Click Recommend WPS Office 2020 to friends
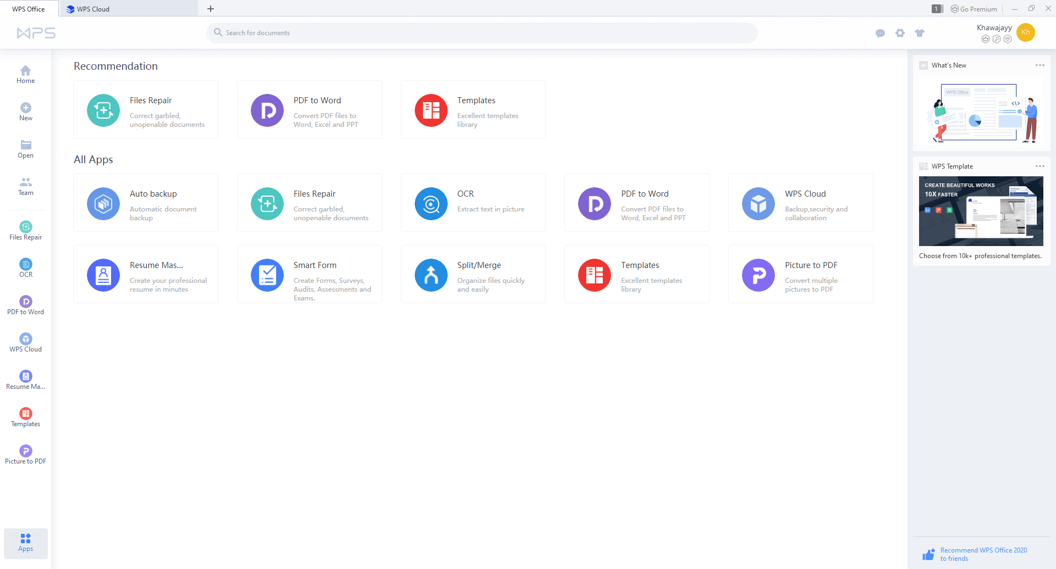This screenshot has height=569, width=1056. tap(983, 554)
